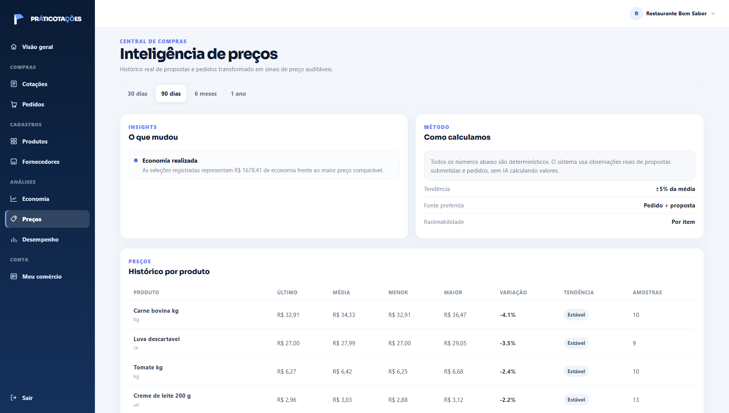The height and width of the screenshot is (413, 729).
Task: Click the Histórico por produto heading
Action: click(169, 271)
